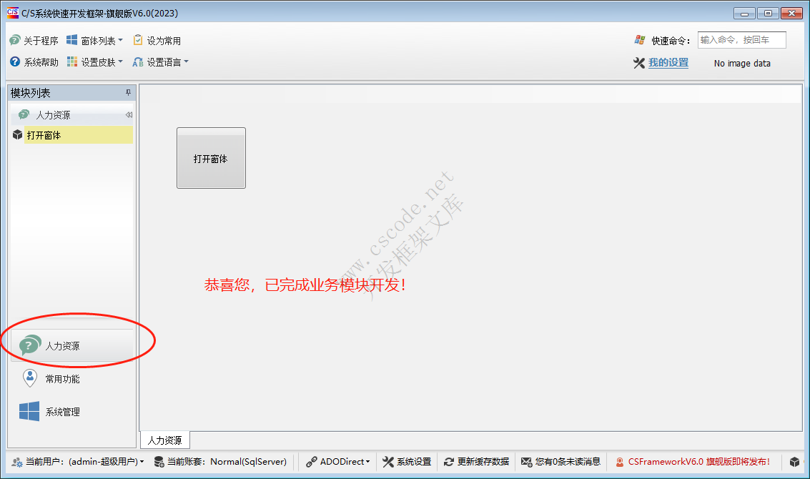Click the refresh icon of 更新缓存数据
The width and height of the screenshot is (810, 479).
click(x=448, y=461)
